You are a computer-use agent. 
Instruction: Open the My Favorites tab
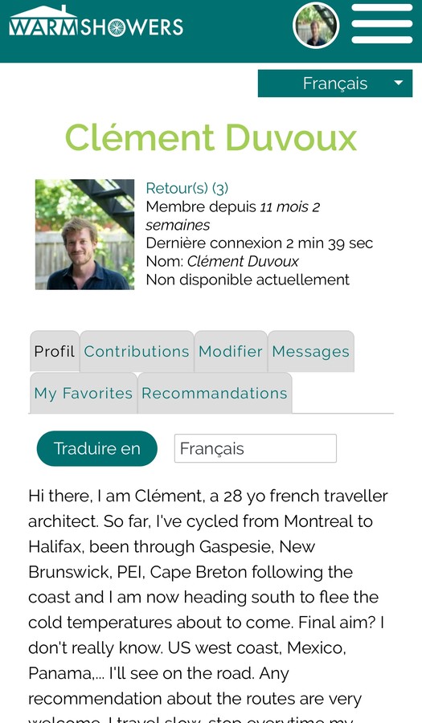[x=84, y=393]
